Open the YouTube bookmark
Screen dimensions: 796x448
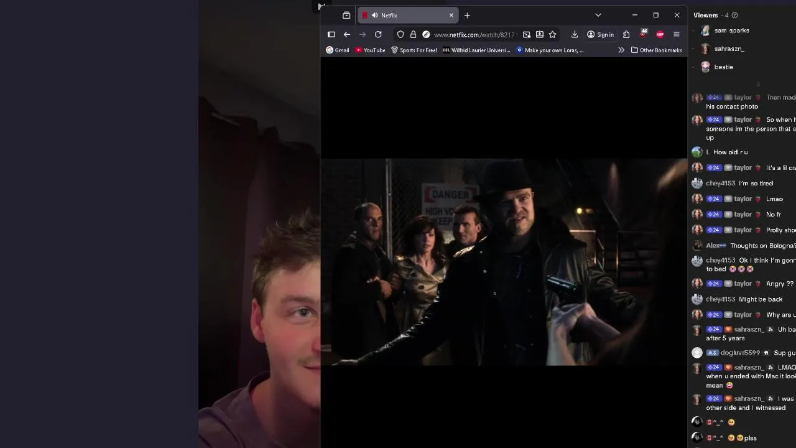tap(371, 50)
